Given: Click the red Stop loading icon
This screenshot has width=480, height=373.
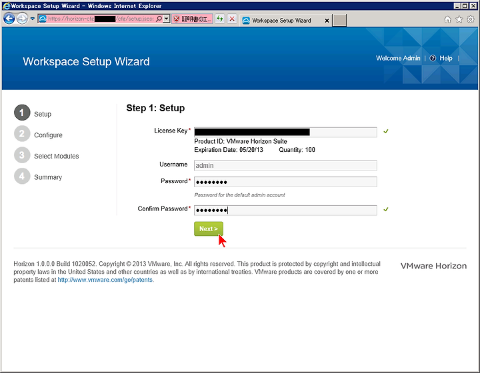Looking at the screenshot, I should tap(232, 19).
